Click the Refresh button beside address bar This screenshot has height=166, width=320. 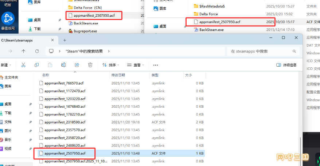point(37,51)
